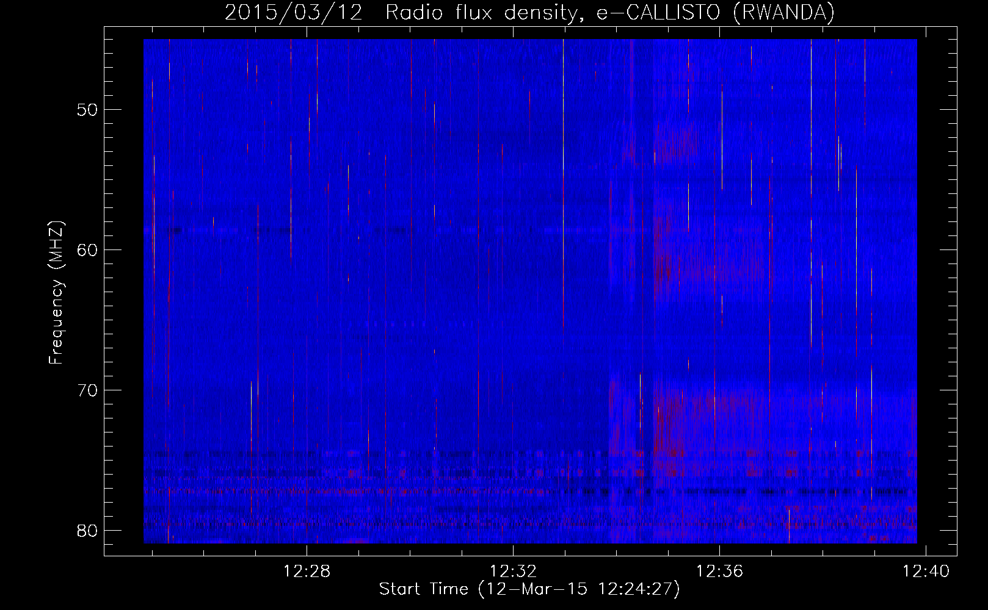Click the '12:28' time tick label
Viewport: 988px width, 610px height.
(307, 571)
